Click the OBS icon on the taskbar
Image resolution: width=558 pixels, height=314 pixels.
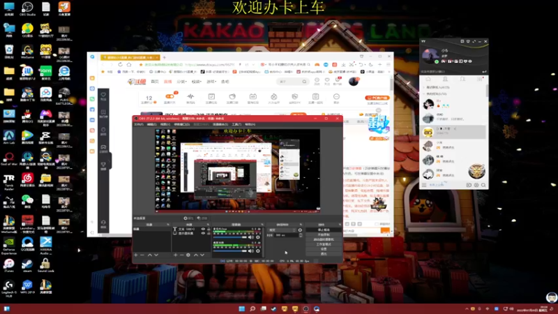tap(306, 308)
